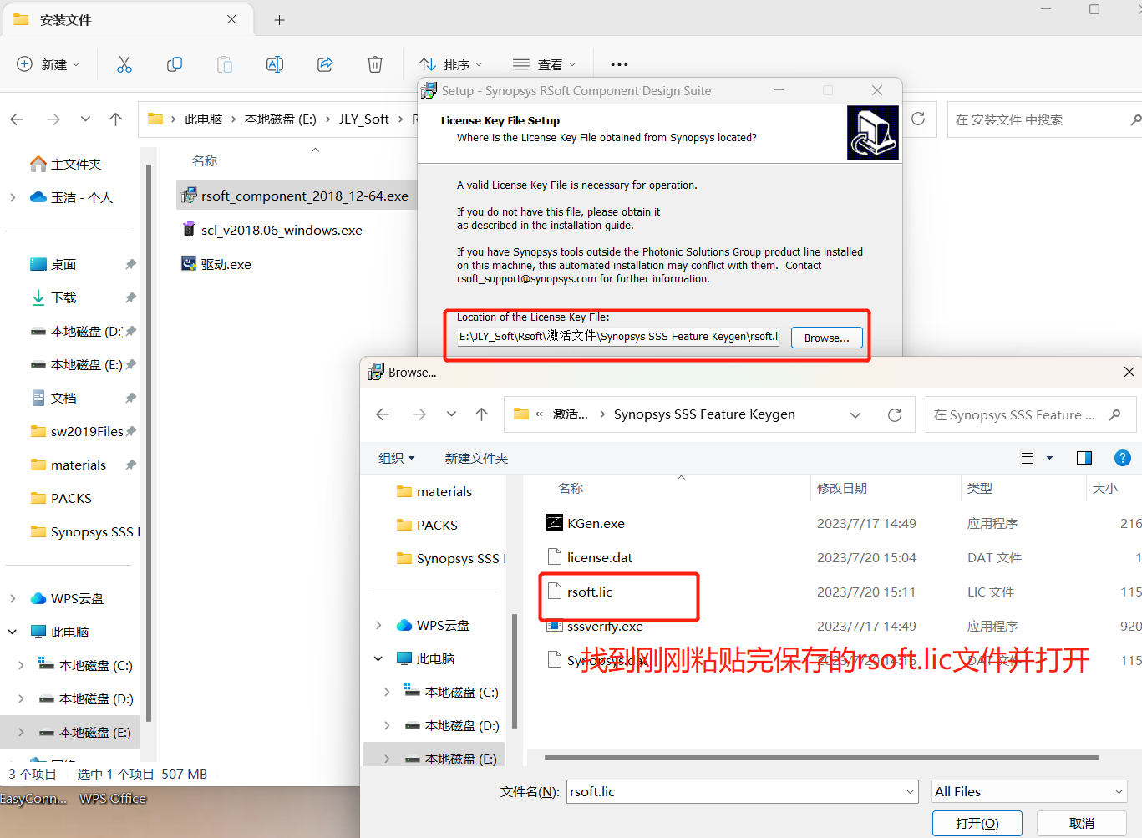Toggle the preview pane in Browse dialog
Screen dimensions: 1142x838
point(1084,458)
